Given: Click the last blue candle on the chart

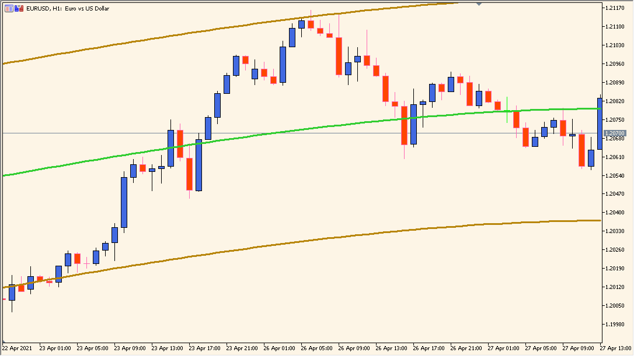Looking at the screenshot, I should coord(601,122).
